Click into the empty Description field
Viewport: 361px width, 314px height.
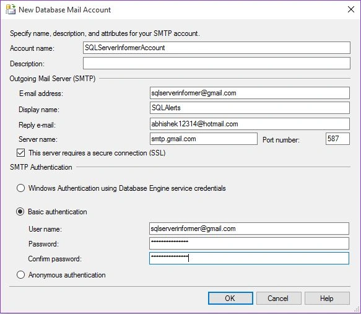pos(217,63)
